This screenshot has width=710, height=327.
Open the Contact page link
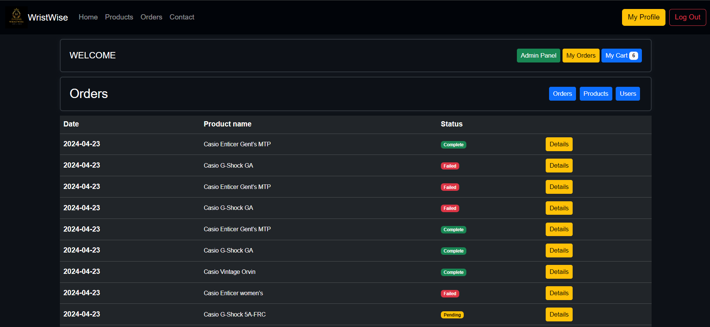click(182, 17)
